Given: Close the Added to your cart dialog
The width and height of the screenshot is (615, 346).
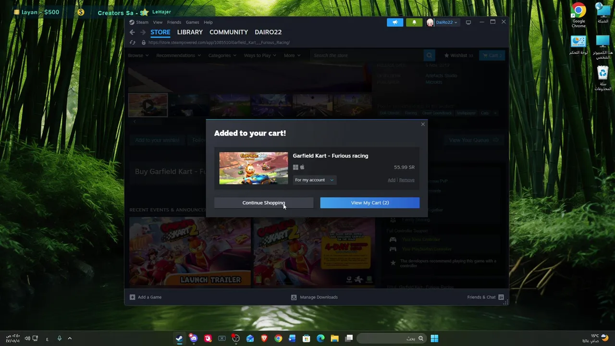Looking at the screenshot, I should point(423,124).
